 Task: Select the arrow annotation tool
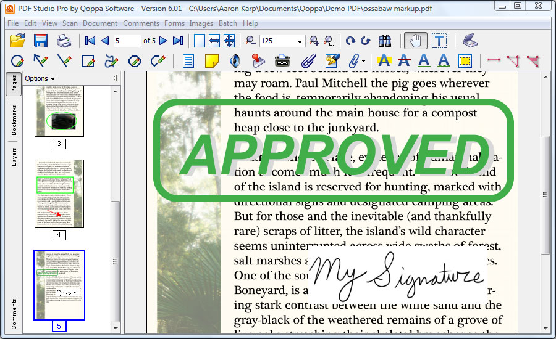point(40,61)
